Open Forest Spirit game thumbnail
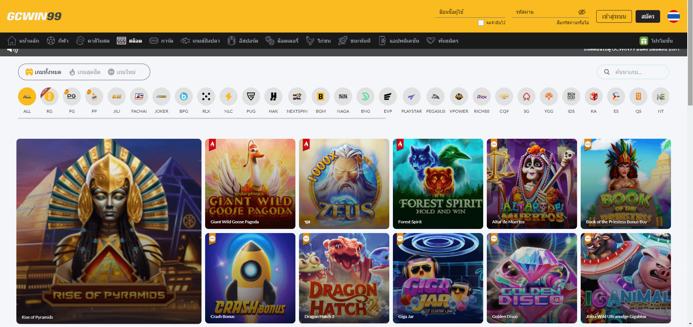 click(438, 184)
